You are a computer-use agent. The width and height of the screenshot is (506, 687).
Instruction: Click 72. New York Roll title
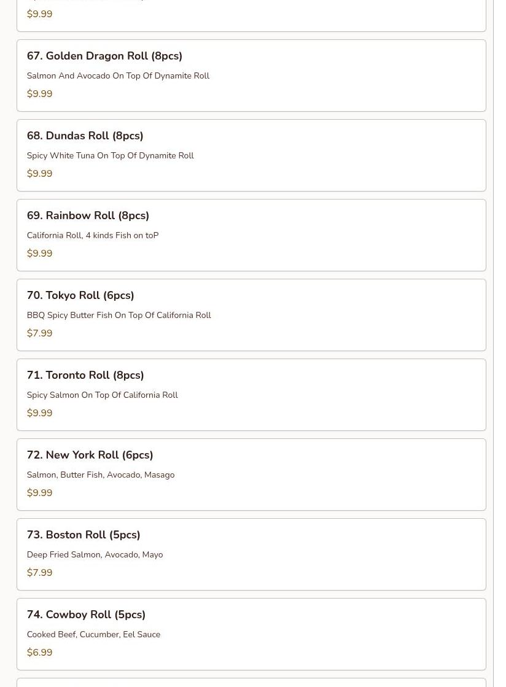pyautogui.click(x=90, y=455)
